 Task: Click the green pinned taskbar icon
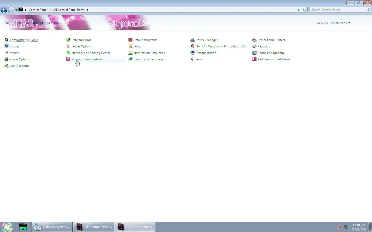click(23, 227)
